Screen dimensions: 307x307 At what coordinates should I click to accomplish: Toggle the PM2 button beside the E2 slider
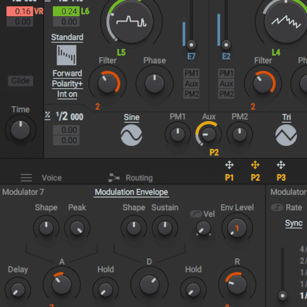click(226, 94)
